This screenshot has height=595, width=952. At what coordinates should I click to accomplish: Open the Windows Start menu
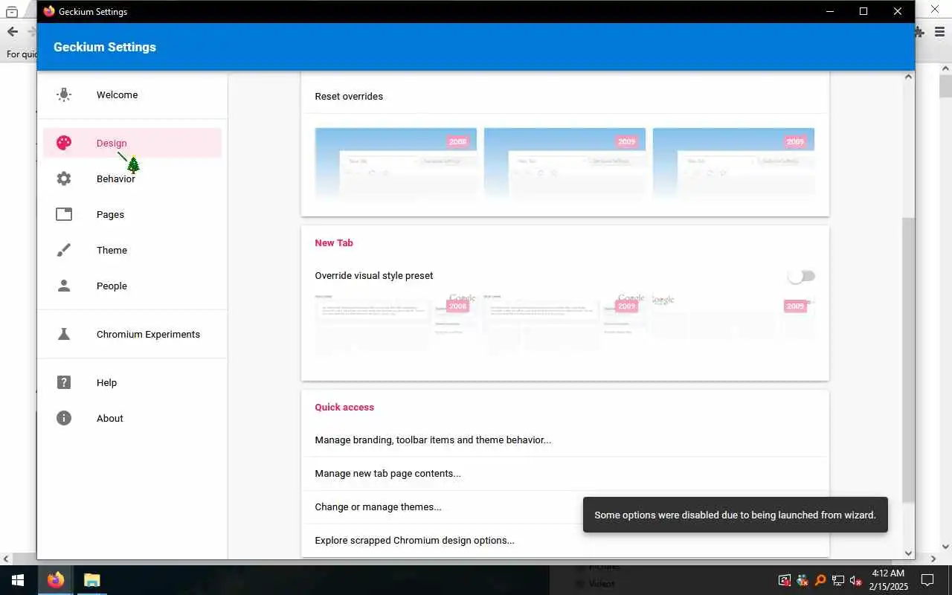click(x=18, y=580)
